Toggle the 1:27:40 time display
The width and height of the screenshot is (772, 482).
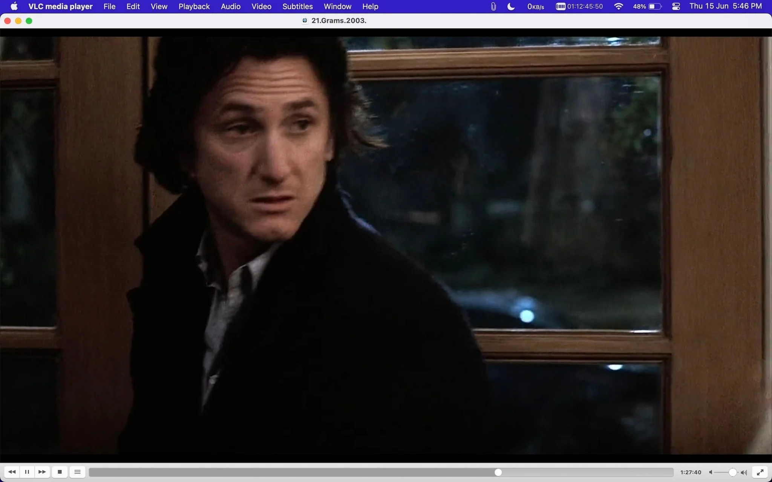point(691,472)
